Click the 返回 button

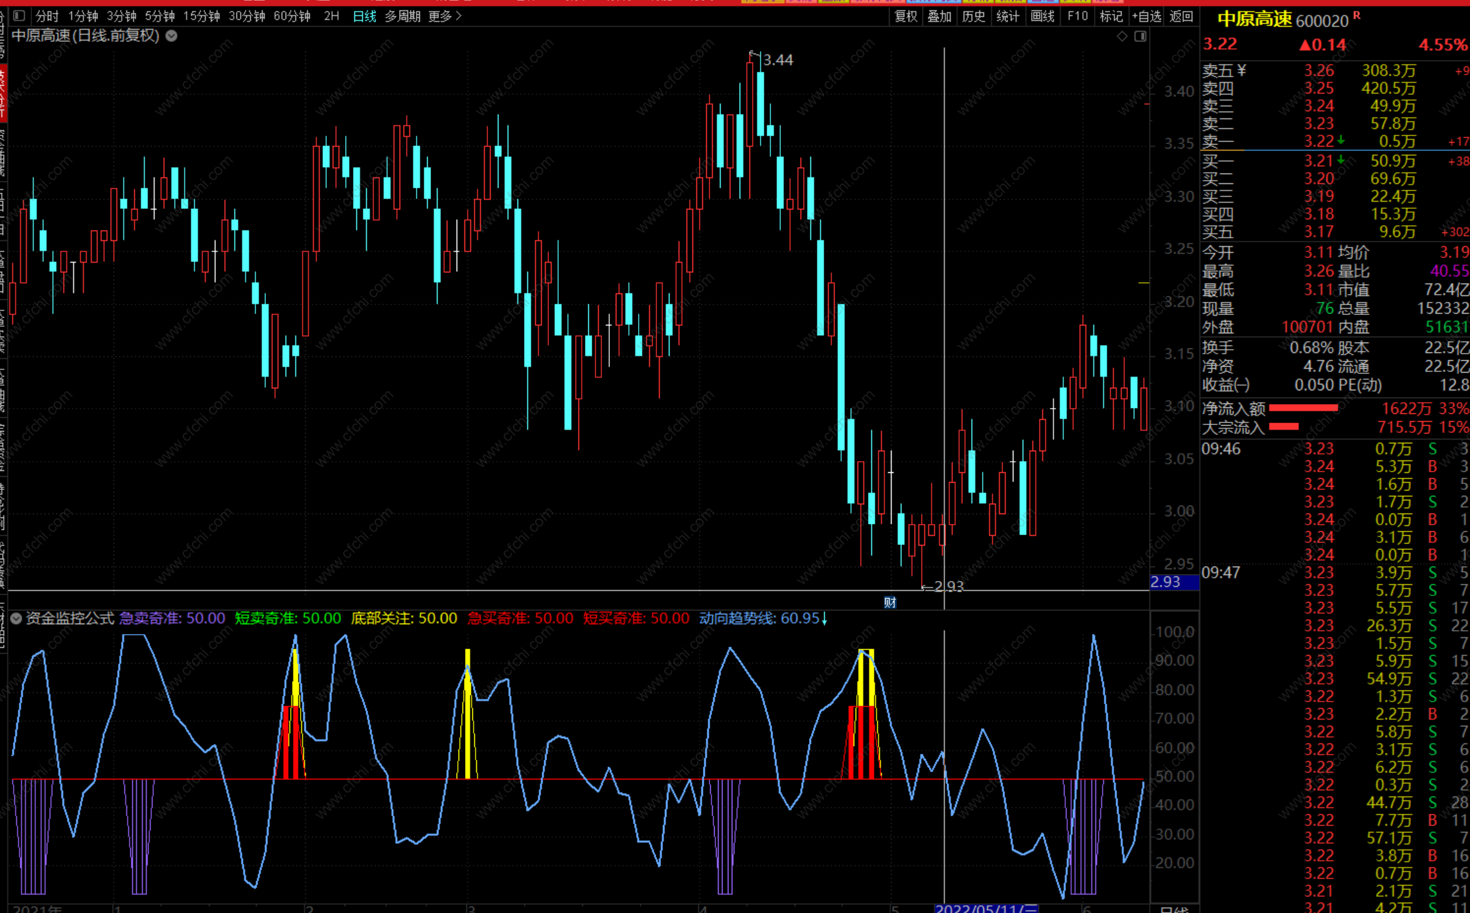tap(1182, 16)
